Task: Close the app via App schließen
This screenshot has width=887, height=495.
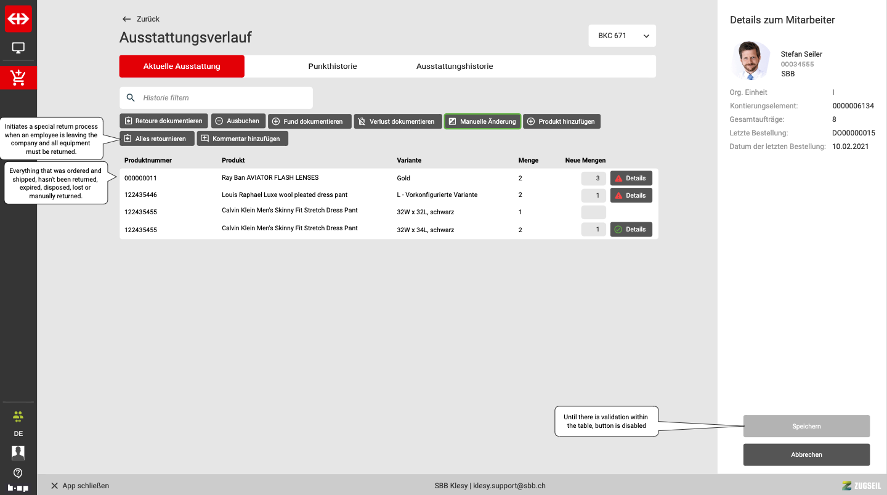Action: tap(80, 486)
